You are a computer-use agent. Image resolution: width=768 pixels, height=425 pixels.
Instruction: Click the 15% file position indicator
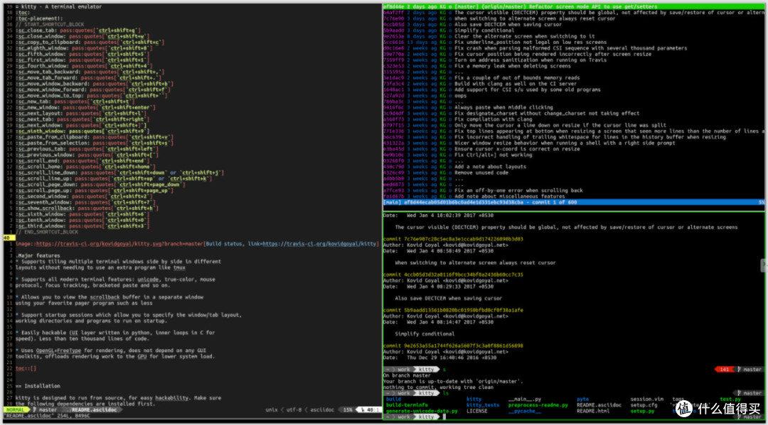348,410
